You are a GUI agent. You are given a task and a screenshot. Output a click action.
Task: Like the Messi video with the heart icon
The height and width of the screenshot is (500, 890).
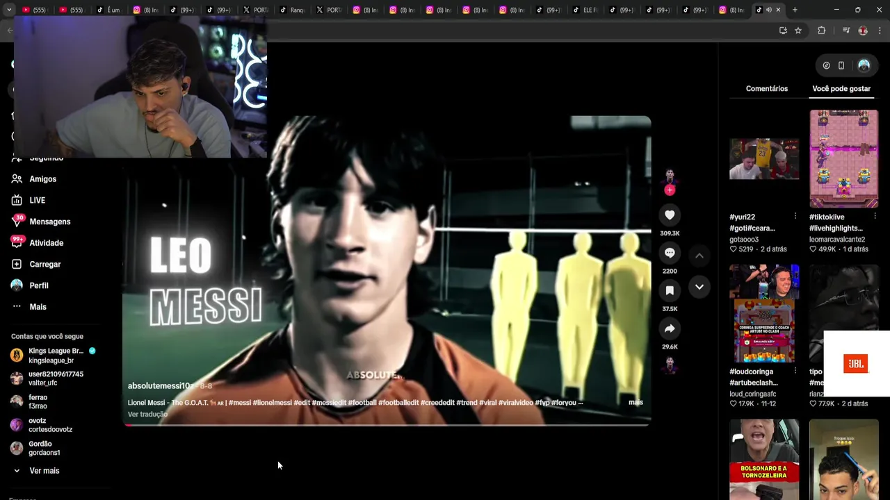click(x=670, y=215)
